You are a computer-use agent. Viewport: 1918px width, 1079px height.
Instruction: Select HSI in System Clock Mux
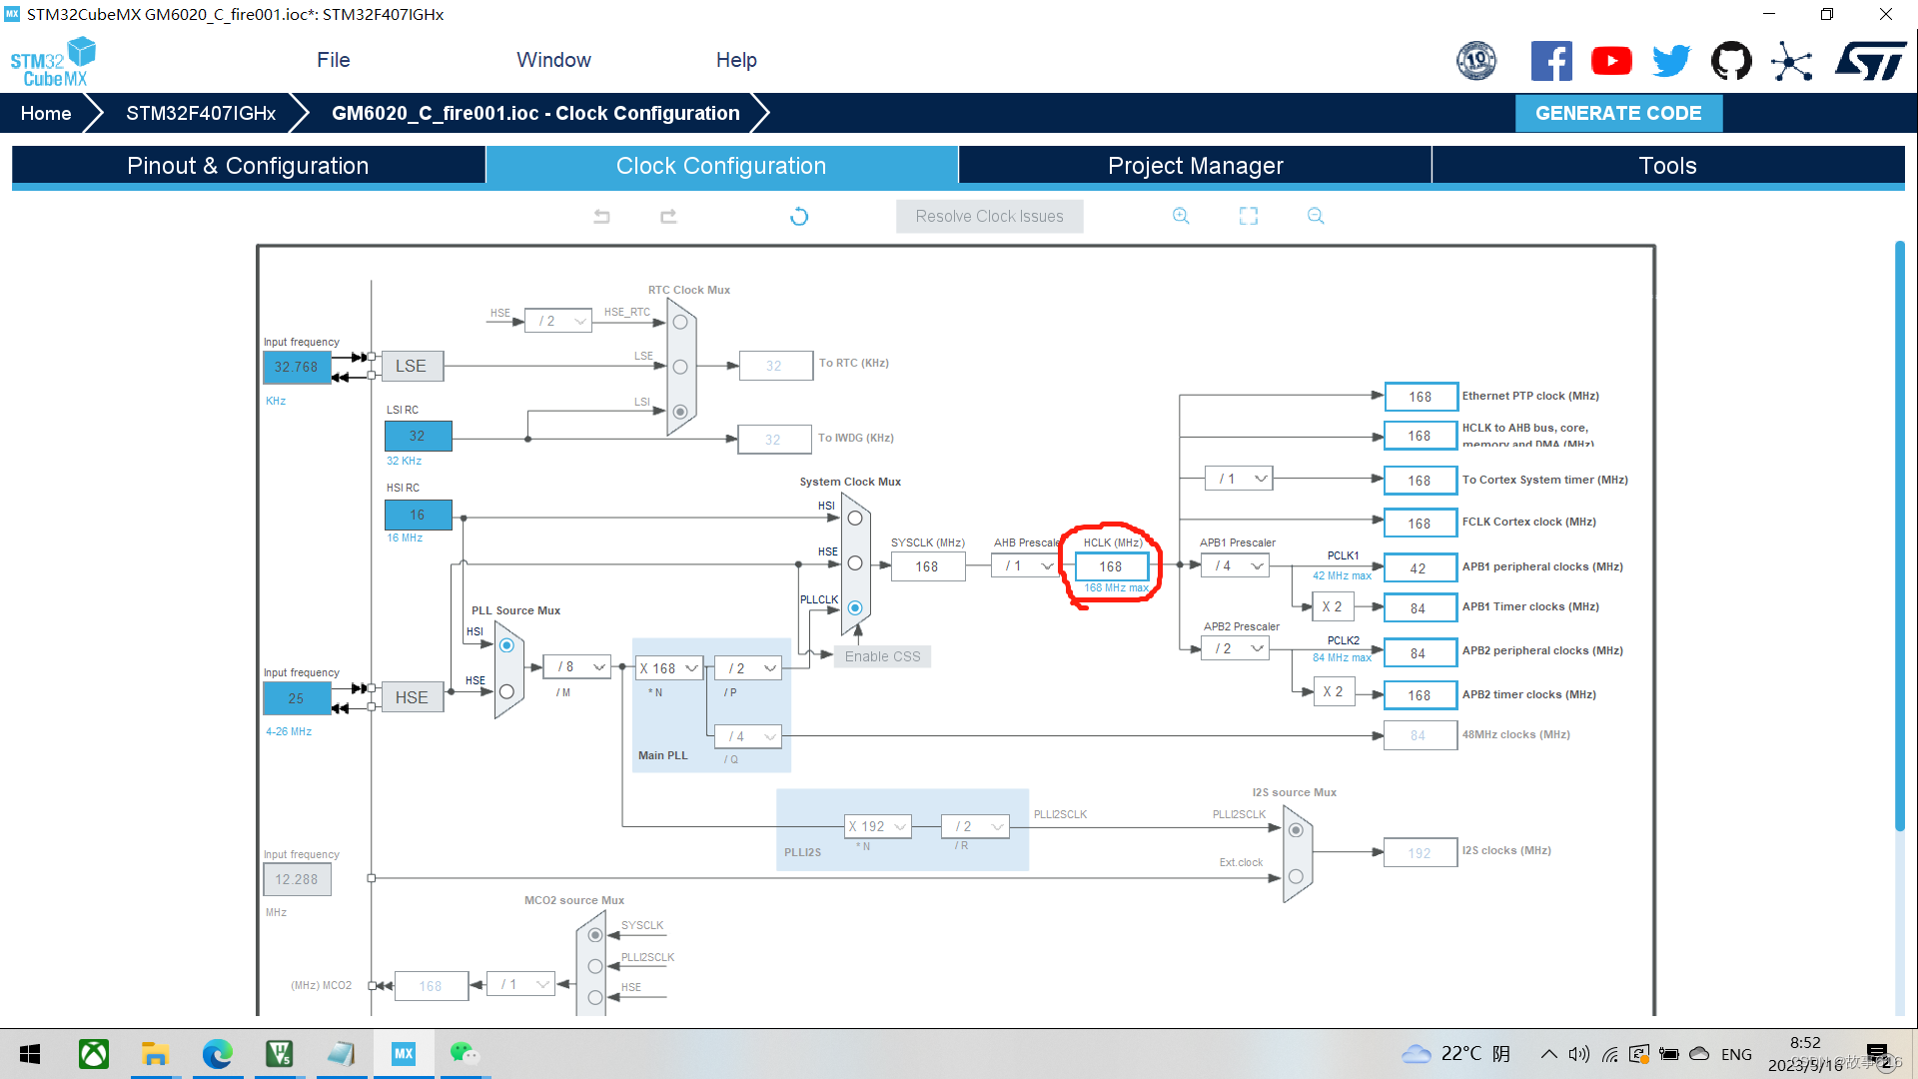(x=855, y=518)
